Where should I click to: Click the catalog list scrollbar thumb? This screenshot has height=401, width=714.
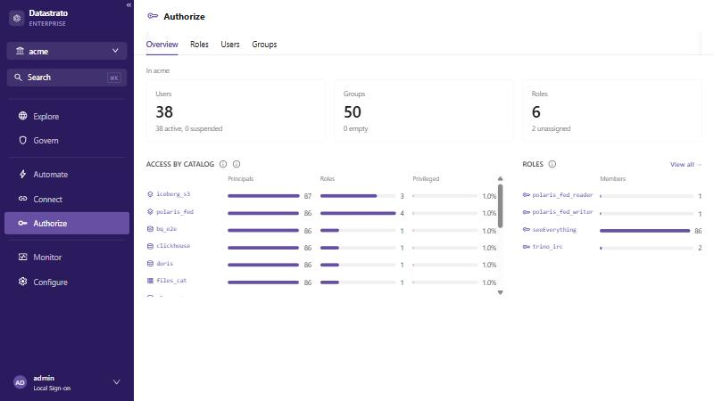click(x=500, y=206)
